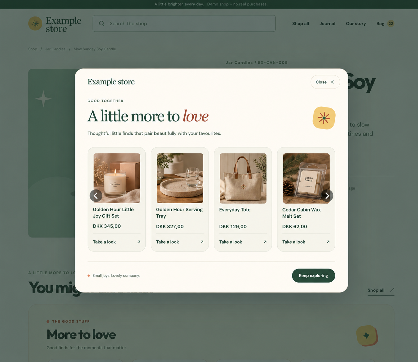Click Keep exploring button
418x362 pixels.
coord(313,276)
